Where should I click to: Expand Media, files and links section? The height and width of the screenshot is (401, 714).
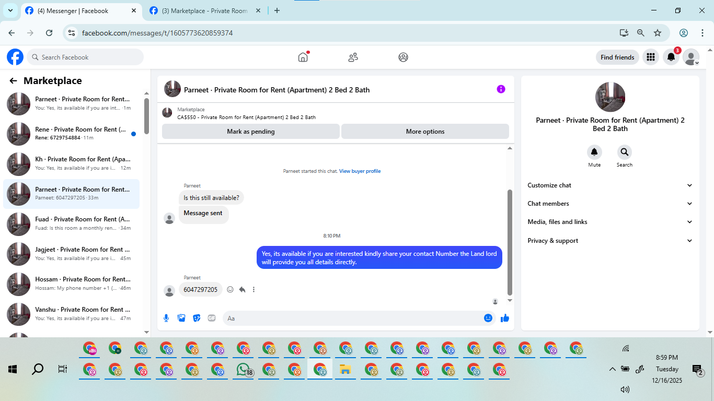[610, 222]
